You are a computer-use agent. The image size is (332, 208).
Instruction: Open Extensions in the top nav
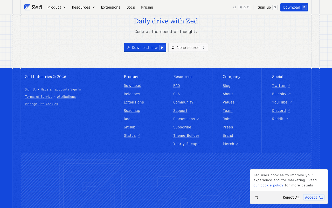pyautogui.click(x=111, y=7)
